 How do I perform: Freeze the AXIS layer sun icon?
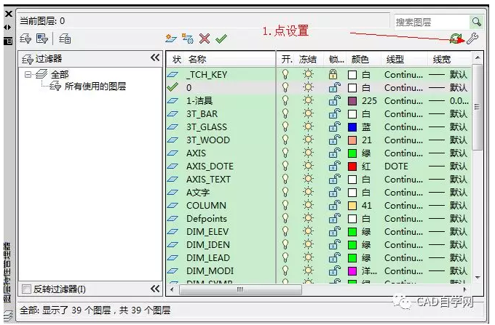(308, 153)
